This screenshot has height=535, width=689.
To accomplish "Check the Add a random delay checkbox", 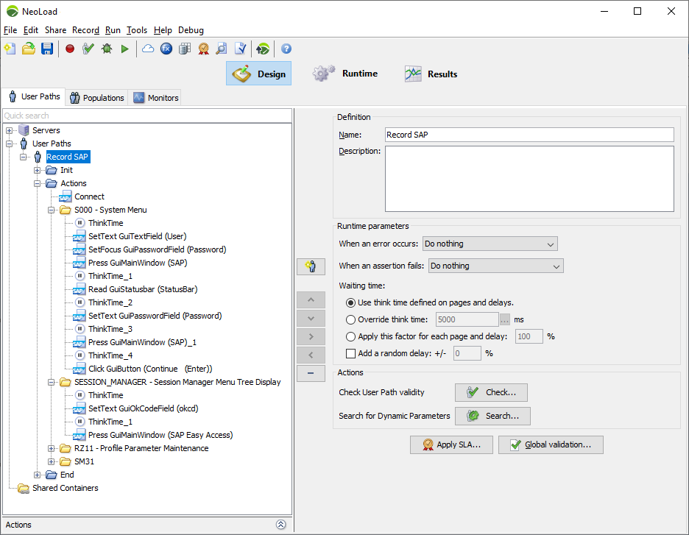I will pos(350,353).
